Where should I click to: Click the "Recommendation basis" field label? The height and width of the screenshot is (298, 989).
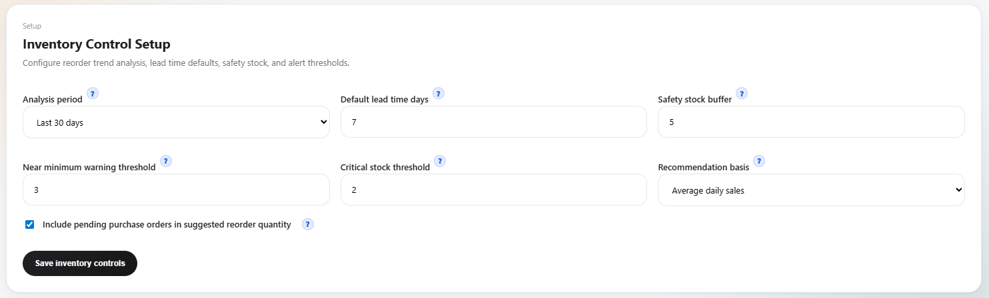704,168
